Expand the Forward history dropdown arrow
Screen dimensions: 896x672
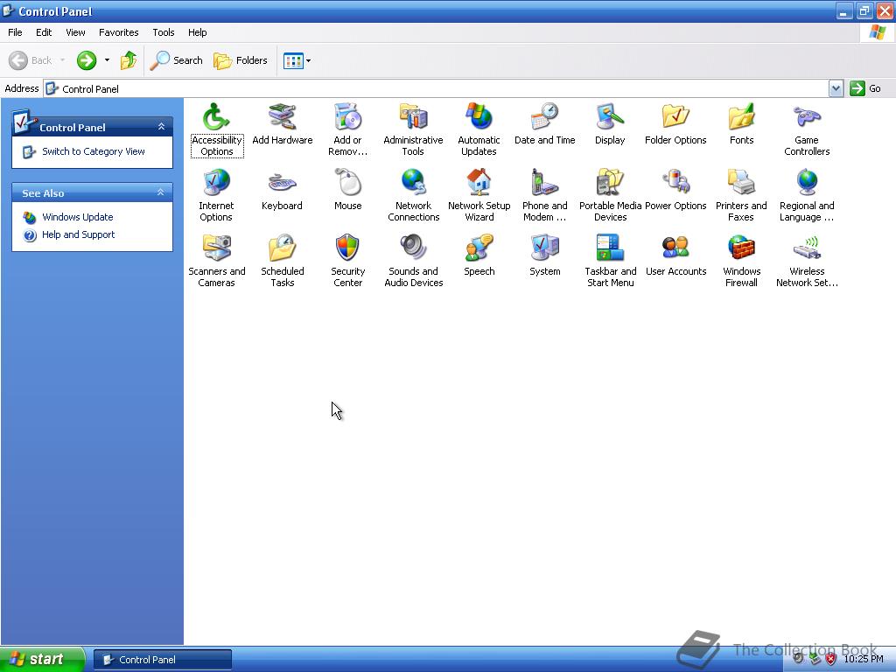[107, 60]
